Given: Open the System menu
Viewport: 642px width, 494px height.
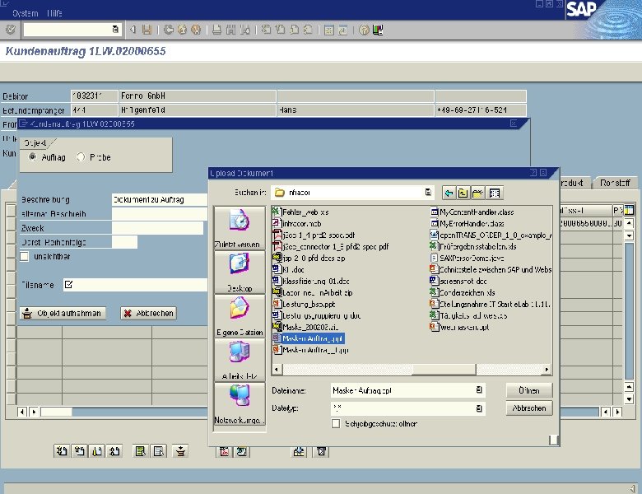Looking at the screenshot, I should [26, 13].
